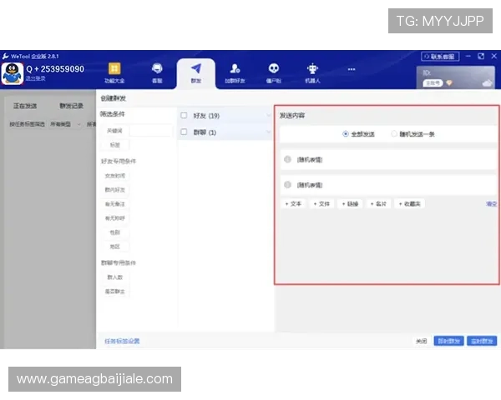Add a file with + 文件

(321, 204)
